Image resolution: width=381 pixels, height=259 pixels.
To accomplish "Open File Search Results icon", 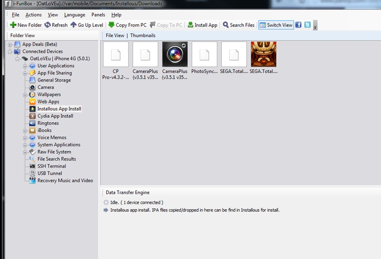I will pos(32,159).
